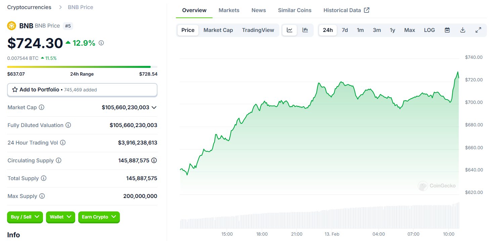
Task: Switch to candlestick chart icon
Action: click(305, 30)
